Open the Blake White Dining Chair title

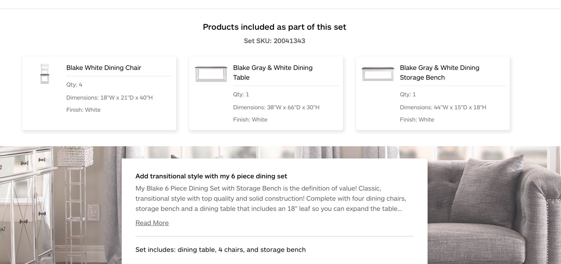[104, 68]
